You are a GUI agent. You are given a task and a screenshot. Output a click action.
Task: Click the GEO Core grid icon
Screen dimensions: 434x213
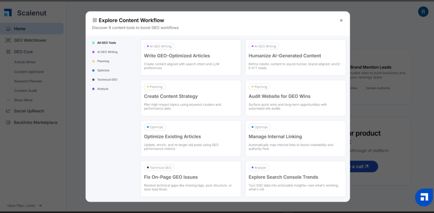8,52
